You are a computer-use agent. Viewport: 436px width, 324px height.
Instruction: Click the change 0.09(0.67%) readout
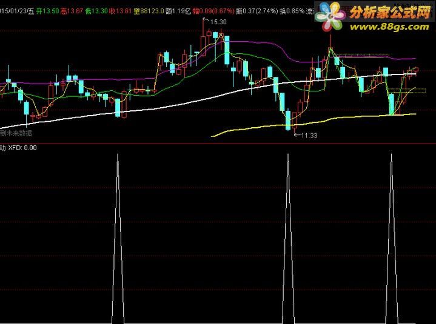pyautogui.click(x=213, y=11)
